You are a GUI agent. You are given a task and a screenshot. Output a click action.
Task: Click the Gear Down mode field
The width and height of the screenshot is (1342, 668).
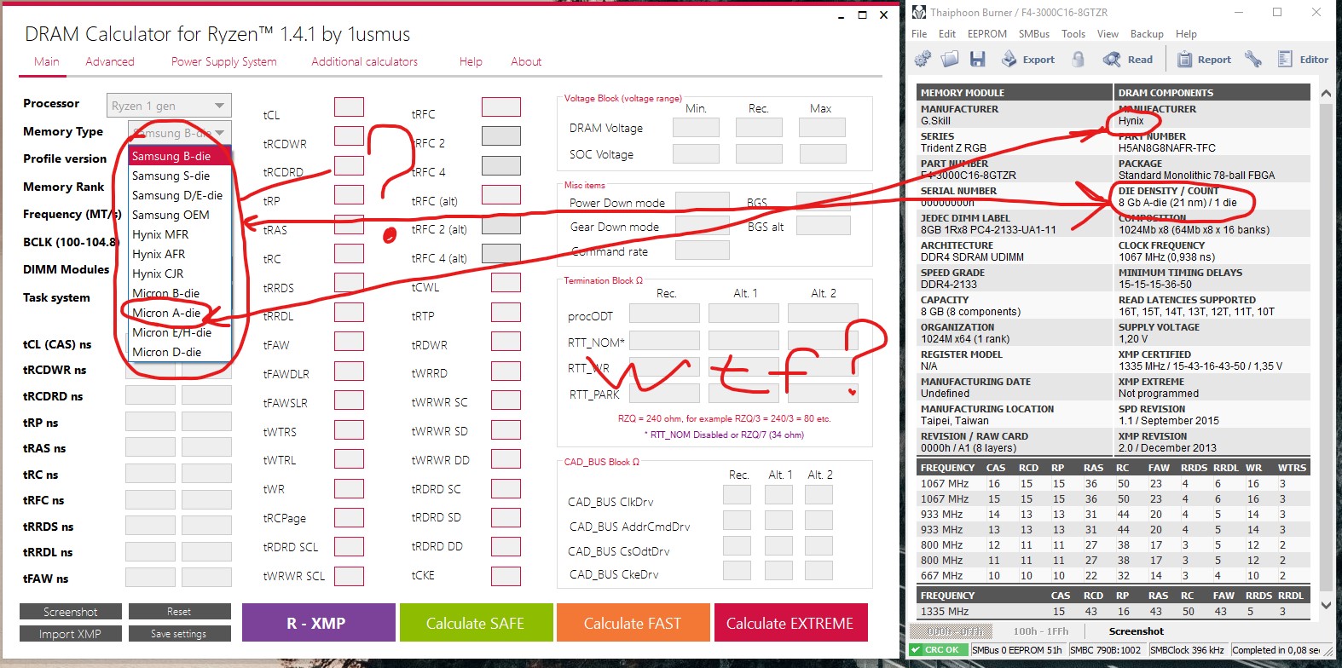[x=703, y=226]
